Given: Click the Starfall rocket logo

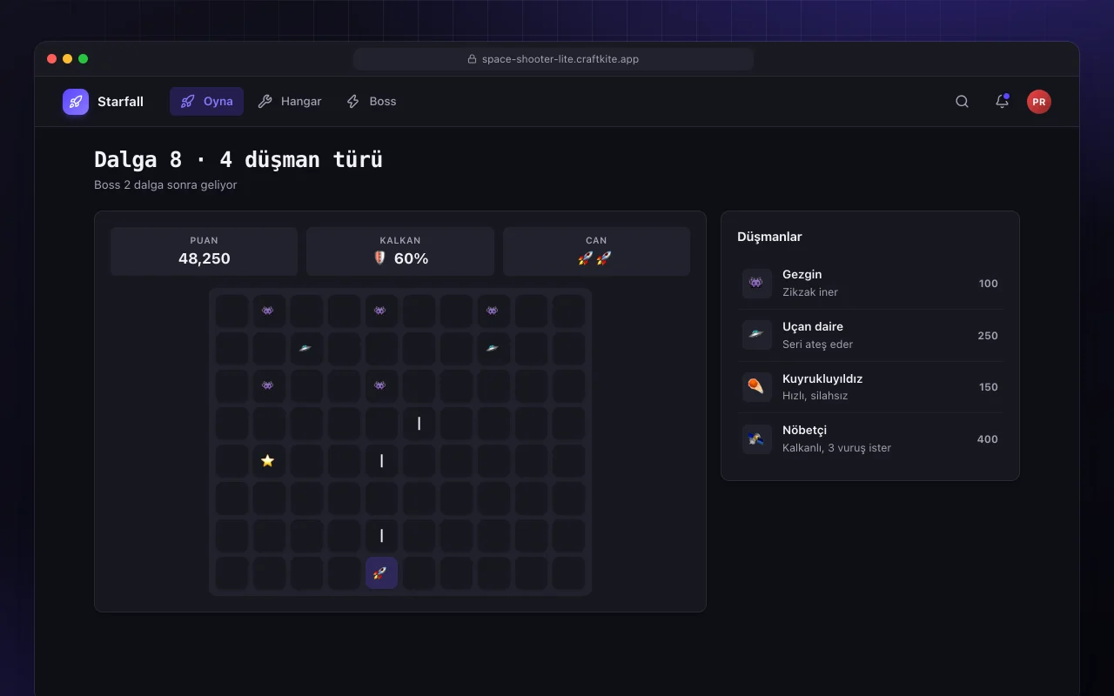Looking at the screenshot, I should click(76, 102).
